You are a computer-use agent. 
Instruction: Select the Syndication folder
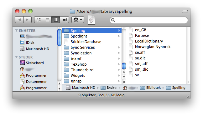click(92, 53)
